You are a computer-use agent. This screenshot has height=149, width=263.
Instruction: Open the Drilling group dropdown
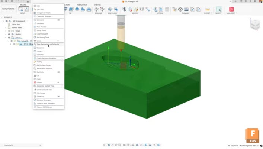click(x=99, y=13)
